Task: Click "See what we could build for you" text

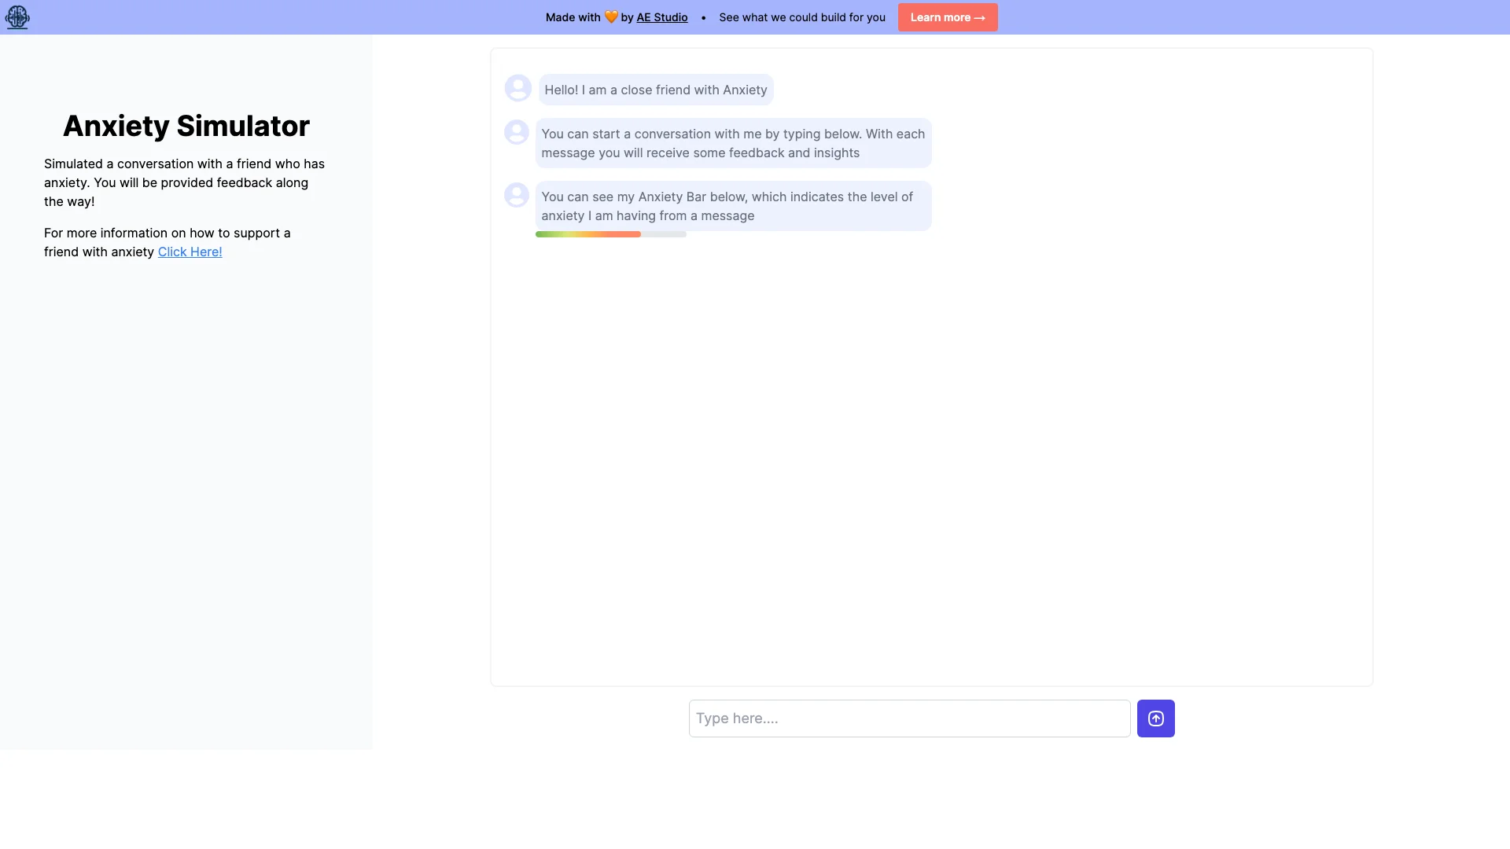Action: click(802, 17)
